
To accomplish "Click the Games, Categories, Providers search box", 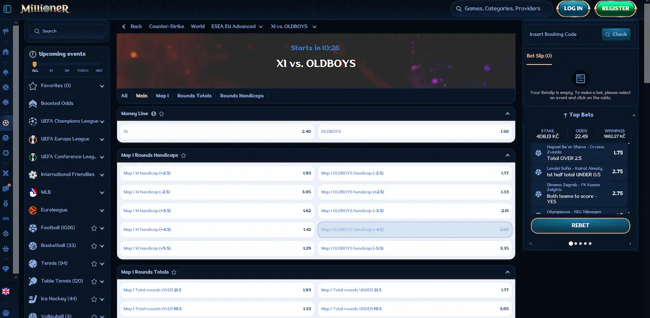I will tap(502, 9).
